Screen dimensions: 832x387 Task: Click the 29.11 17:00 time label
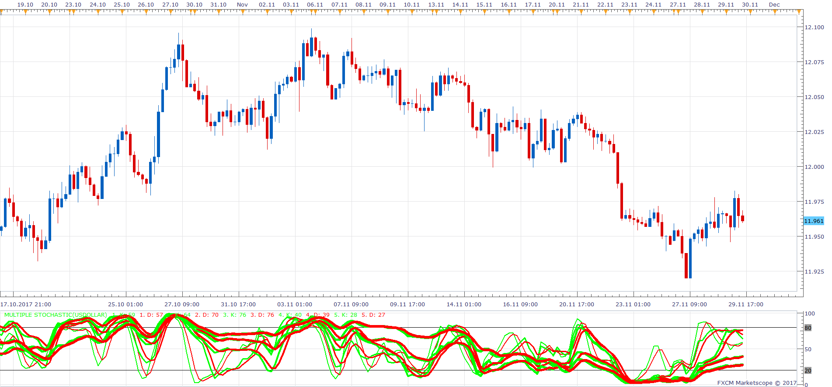pos(746,305)
